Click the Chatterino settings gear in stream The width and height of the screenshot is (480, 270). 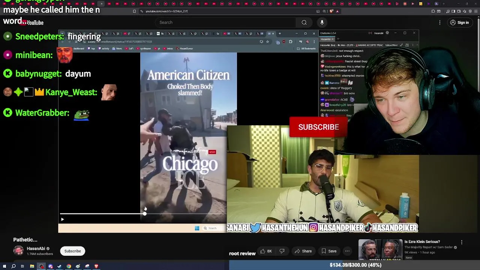click(387, 33)
